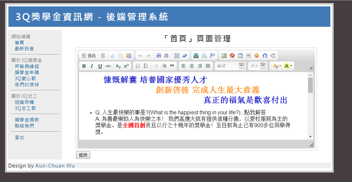Click the editor scroll up arrow

[x=311, y=75]
